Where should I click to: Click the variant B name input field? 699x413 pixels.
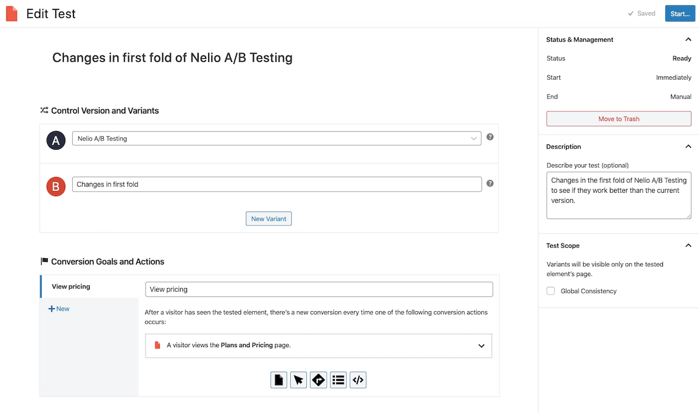point(277,184)
